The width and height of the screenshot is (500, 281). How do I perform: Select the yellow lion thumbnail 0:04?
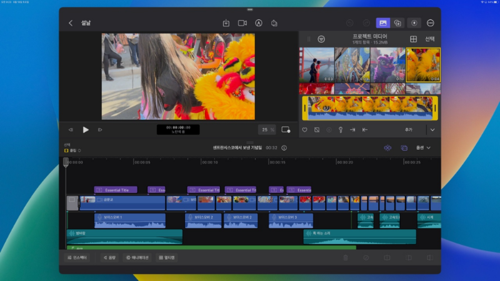(x=424, y=65)
